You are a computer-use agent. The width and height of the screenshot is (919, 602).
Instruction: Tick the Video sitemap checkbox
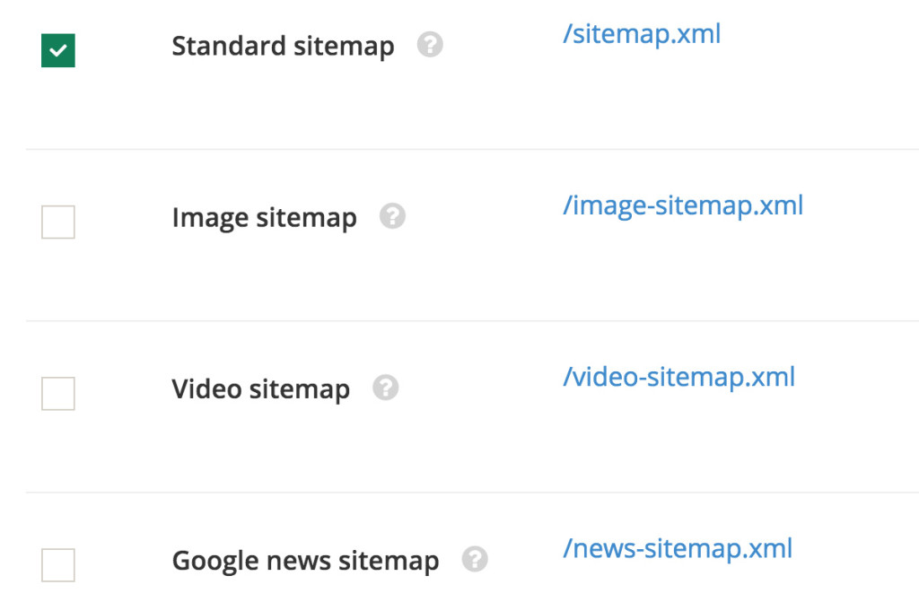click(58, 393)
